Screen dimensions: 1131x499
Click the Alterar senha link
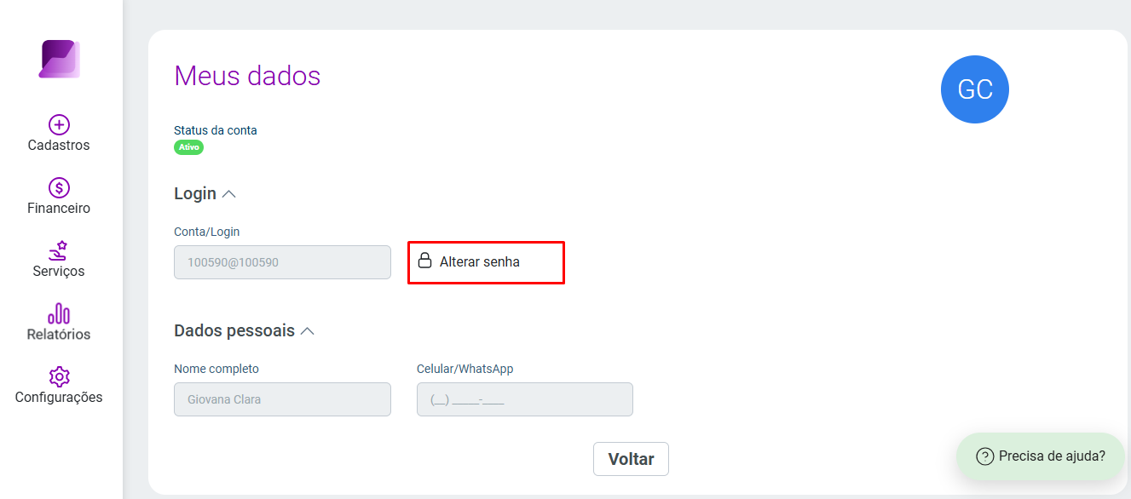click(x=480, y=262)
